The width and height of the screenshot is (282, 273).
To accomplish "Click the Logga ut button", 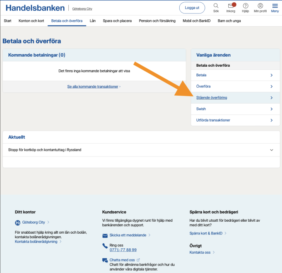I will click(192, 8).
